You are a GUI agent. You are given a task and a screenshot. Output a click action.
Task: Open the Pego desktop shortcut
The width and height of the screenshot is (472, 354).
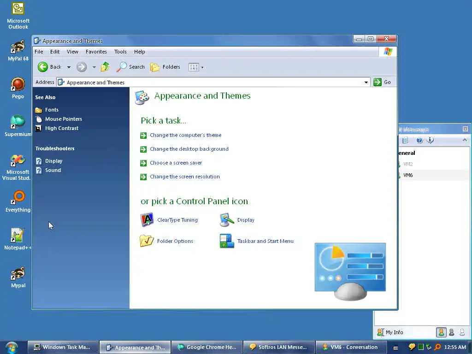[18, 88]
